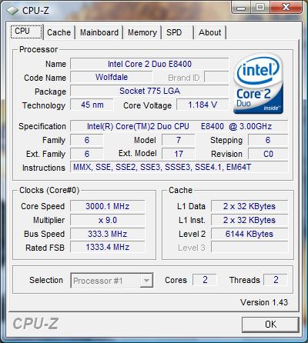Click the L1 Data 2 x 32 KBytes value
Image resolution: width=308 pixels, height=343 pixels.
pyautogui.click(x=249, y=206)
